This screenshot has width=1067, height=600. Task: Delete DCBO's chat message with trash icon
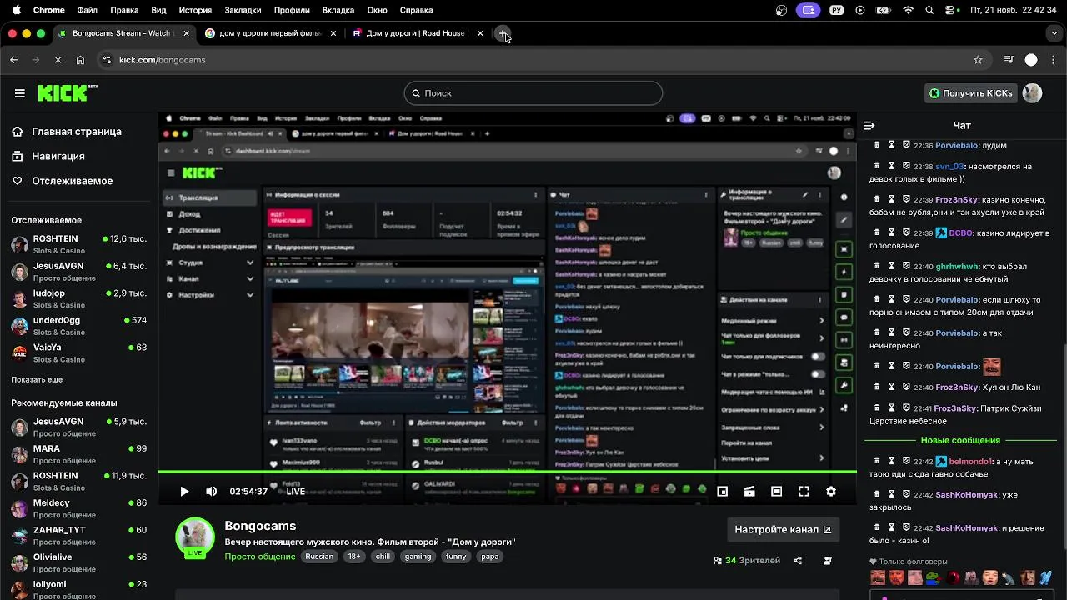[877, 232]
